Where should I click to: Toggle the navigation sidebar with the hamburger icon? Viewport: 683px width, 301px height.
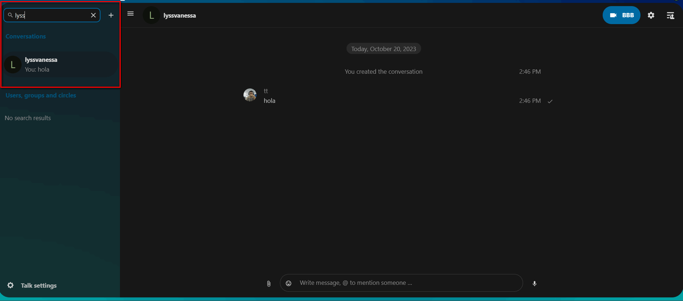pyautogui.click(x=130, y=14)
